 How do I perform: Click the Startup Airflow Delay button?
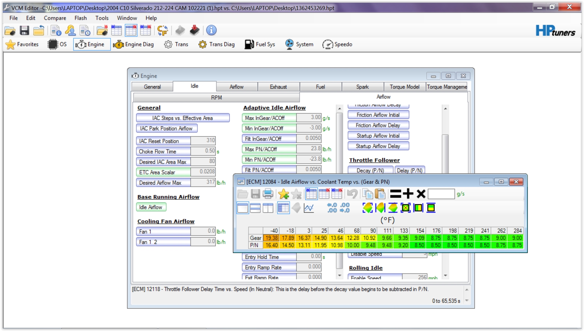coord(378,146)
